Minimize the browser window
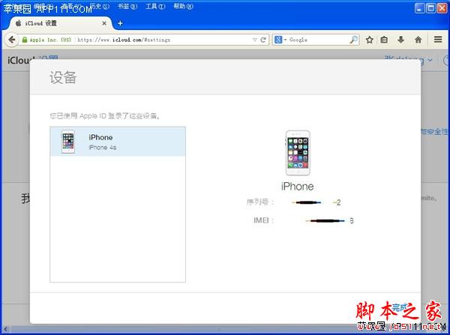The image size is (450, 335). [x=419, y=8]
